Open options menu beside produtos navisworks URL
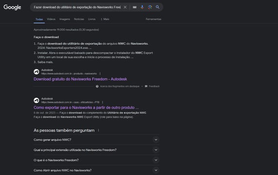This screenshot has height=175, width=278. coord(100,74)
